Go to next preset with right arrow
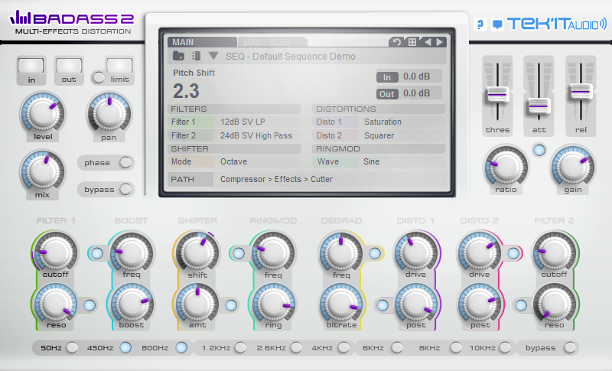 (440, 42)
